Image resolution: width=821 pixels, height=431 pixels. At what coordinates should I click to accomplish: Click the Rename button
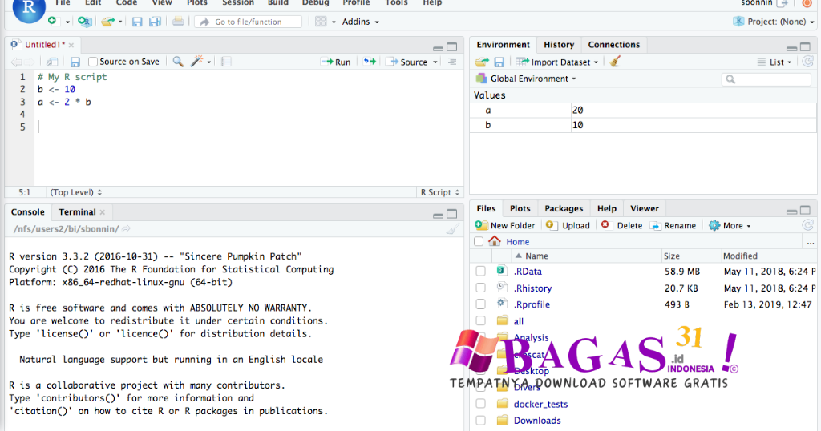(673, 225)
